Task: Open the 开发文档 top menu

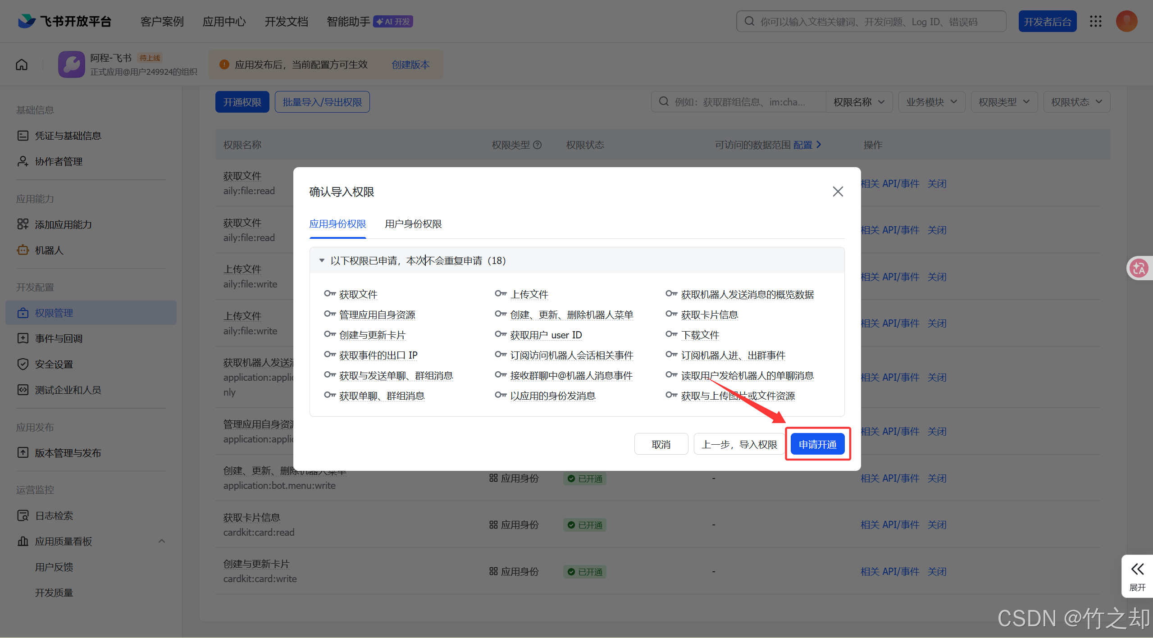Action: coord(286,21)
